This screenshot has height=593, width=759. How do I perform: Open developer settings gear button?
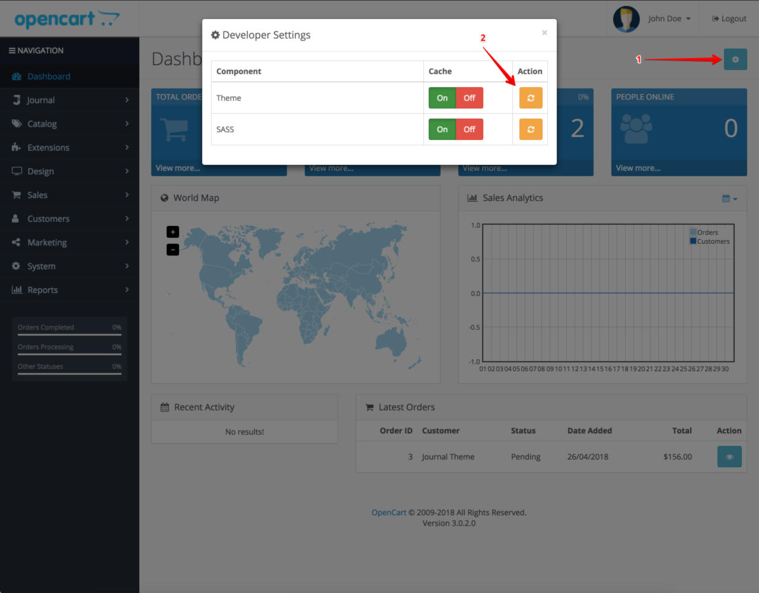735,59
